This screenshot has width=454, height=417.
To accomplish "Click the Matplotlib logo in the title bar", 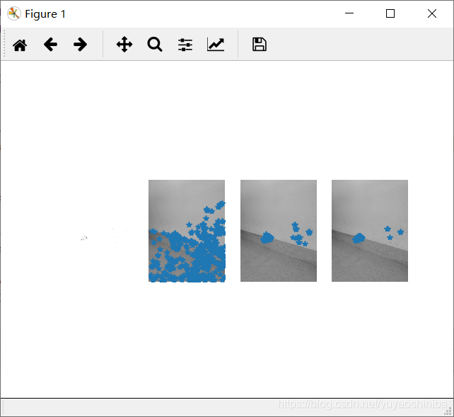I will 14,13.
